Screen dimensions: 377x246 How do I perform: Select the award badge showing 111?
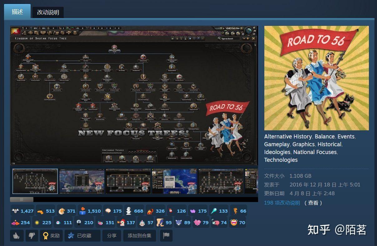pyautogui.click(x=63, y=223)
